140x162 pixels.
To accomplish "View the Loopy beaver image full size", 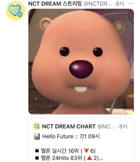I will (81, 62).
